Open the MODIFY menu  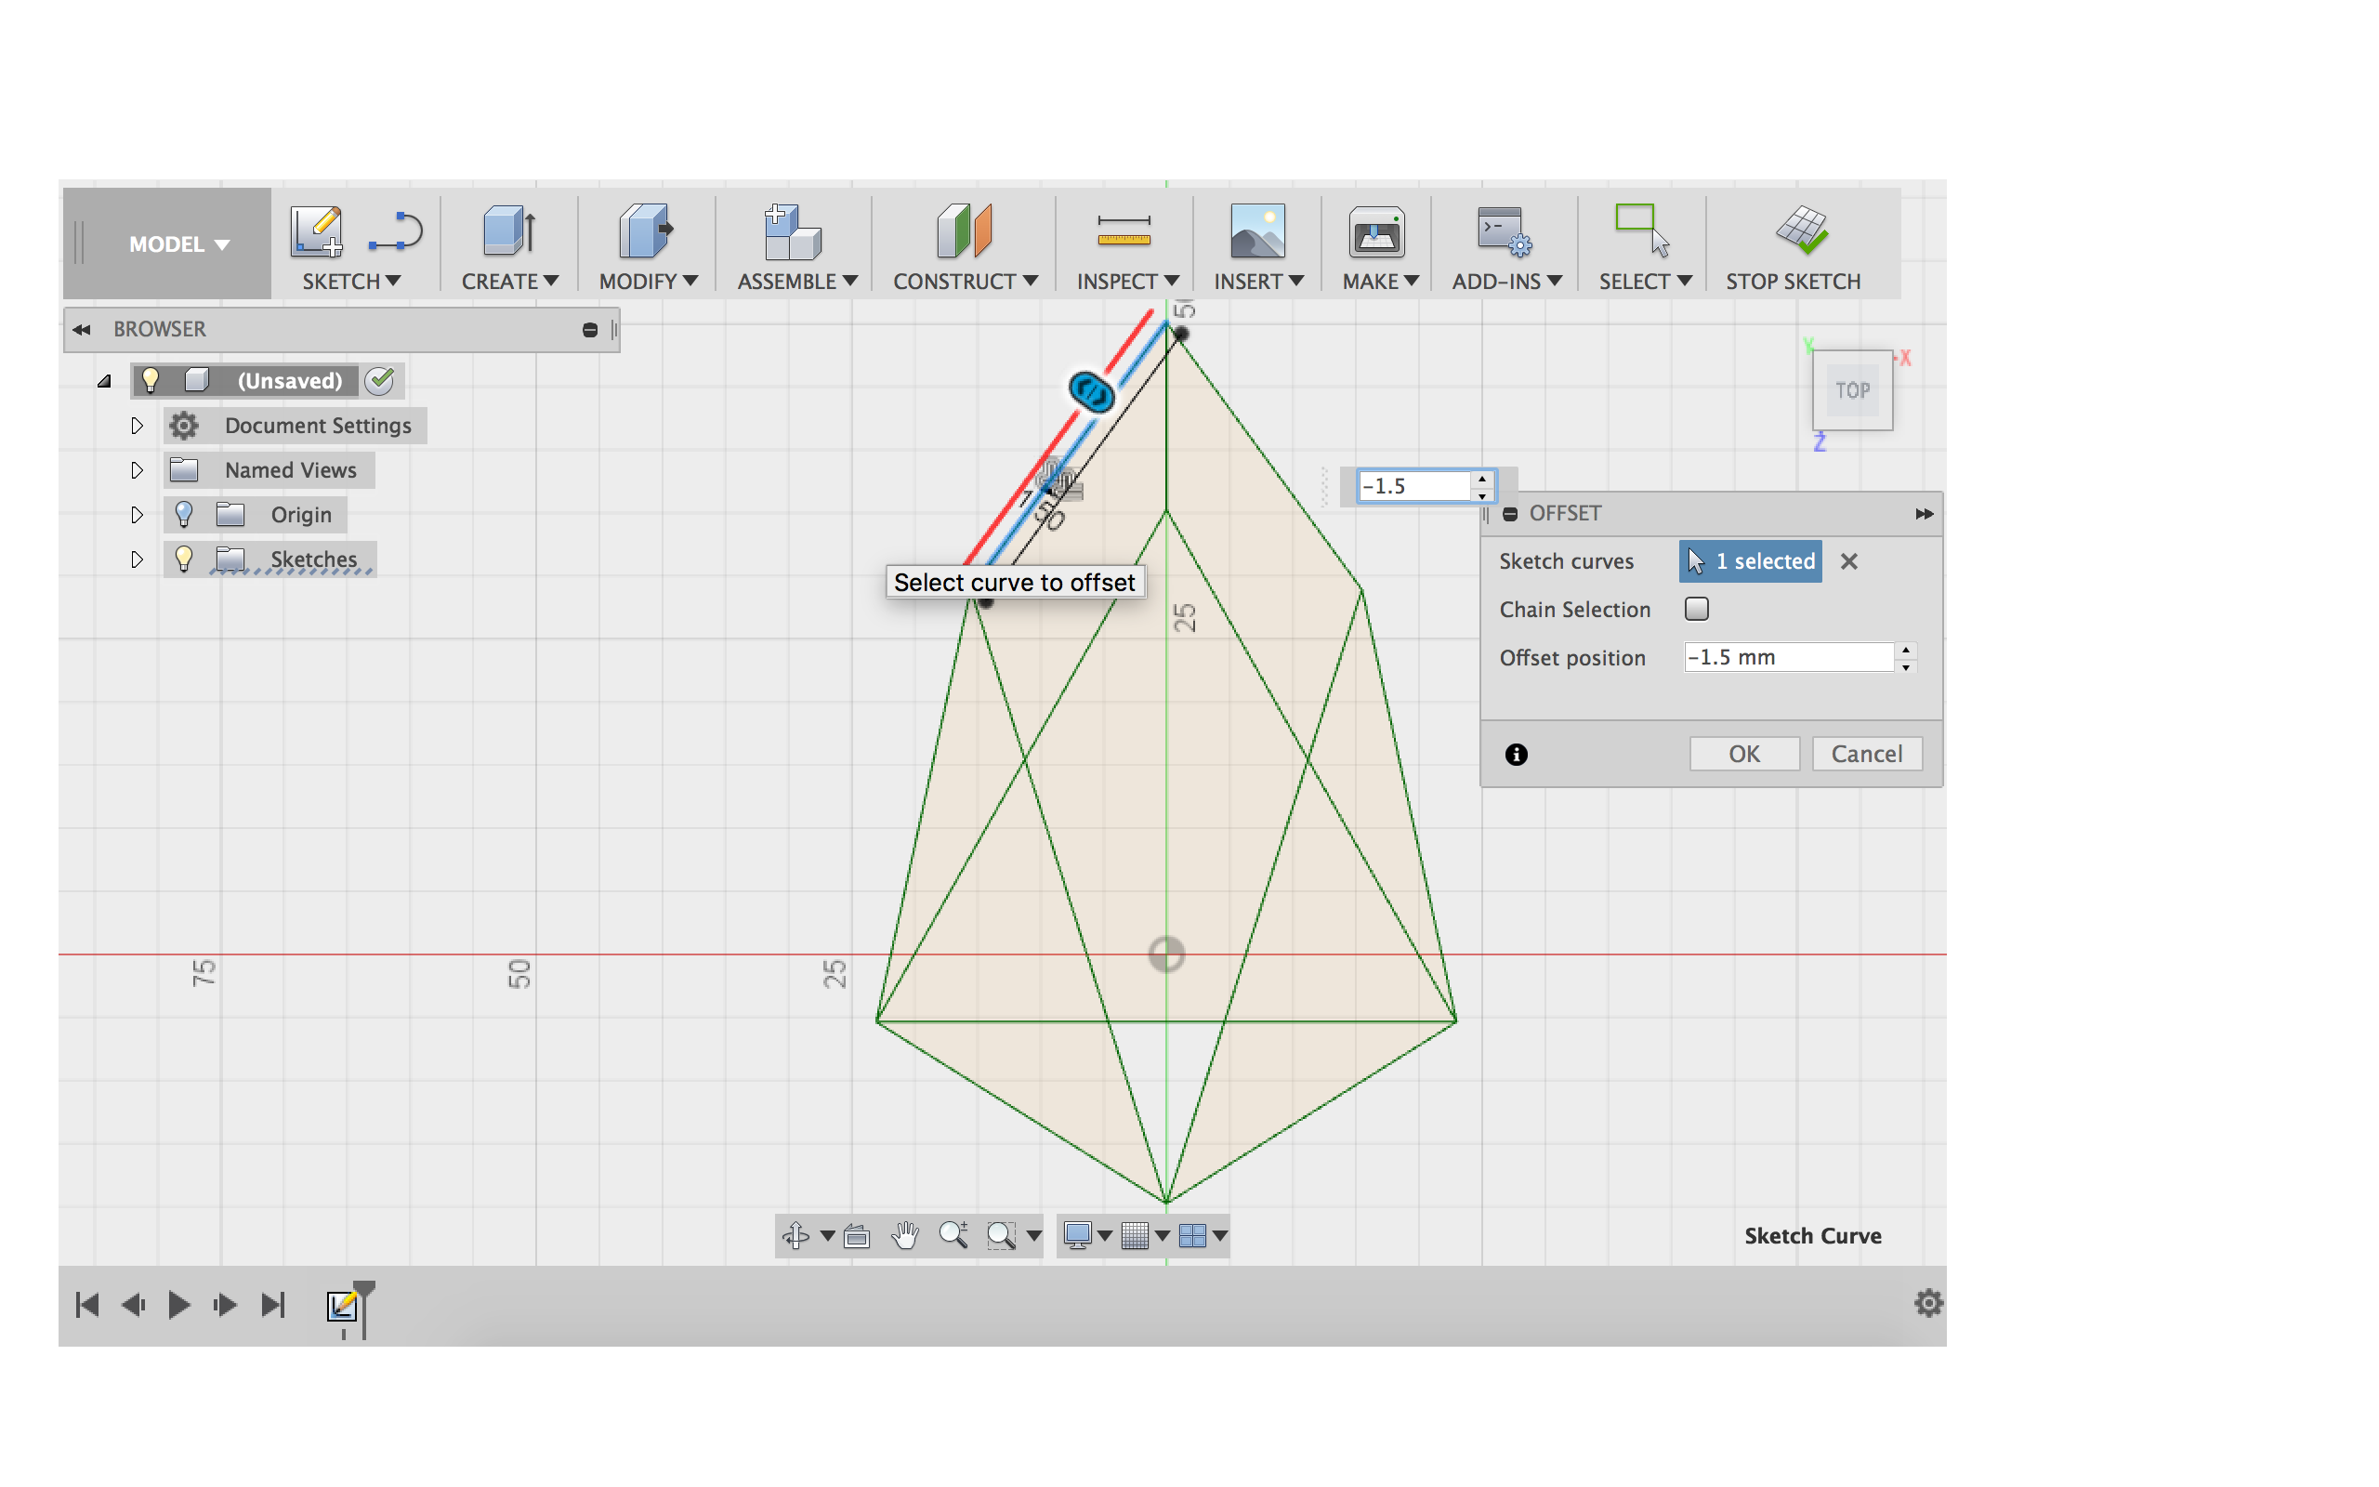coord(648,282)
